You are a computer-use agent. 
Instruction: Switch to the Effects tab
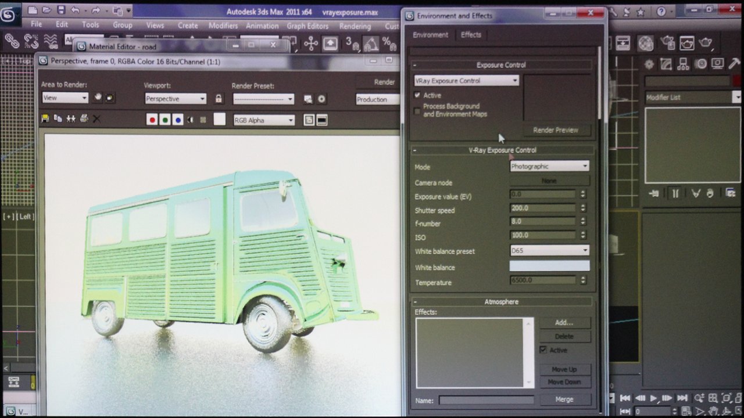471,35
